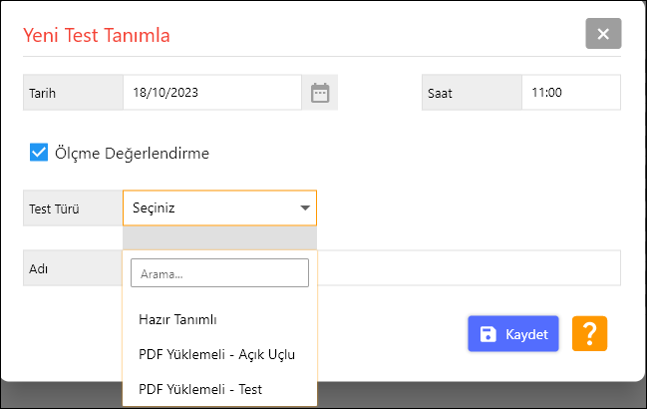Open the calendar date picker icon
Viewport: 647px width, 409px height.
[x=320, y=93]
